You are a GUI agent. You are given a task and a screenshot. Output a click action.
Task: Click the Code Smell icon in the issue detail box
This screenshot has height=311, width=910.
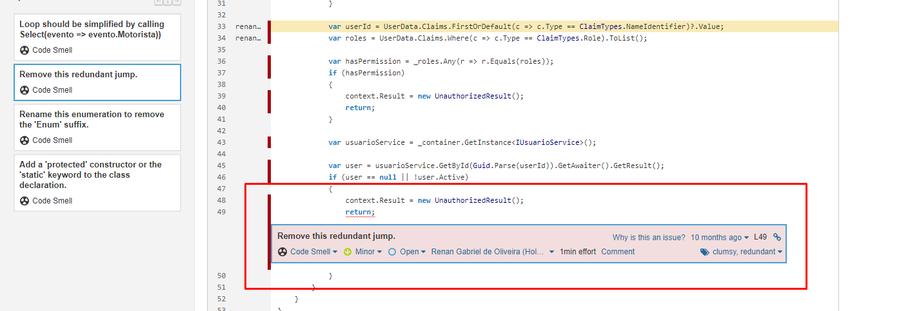(282, 252)
